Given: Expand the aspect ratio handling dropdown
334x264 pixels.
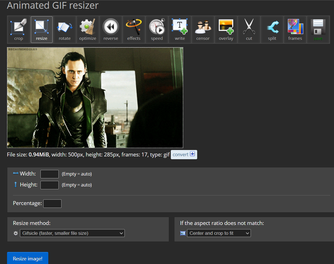Looking at the screenshot, I should click(219, 233).
